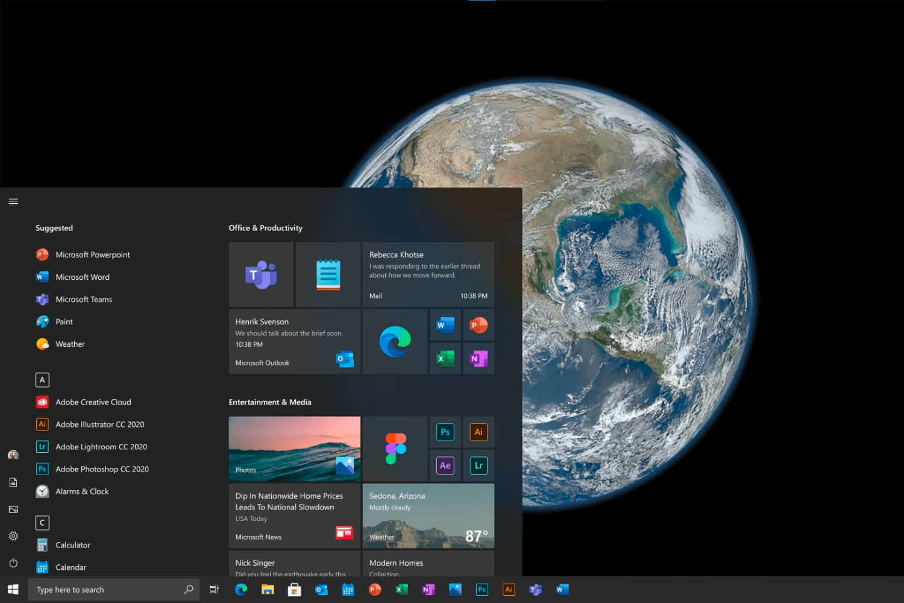This screenshot has height=603, width=904.
Task: Open the Adobe Illustrator tile
Action: point(478,432)
